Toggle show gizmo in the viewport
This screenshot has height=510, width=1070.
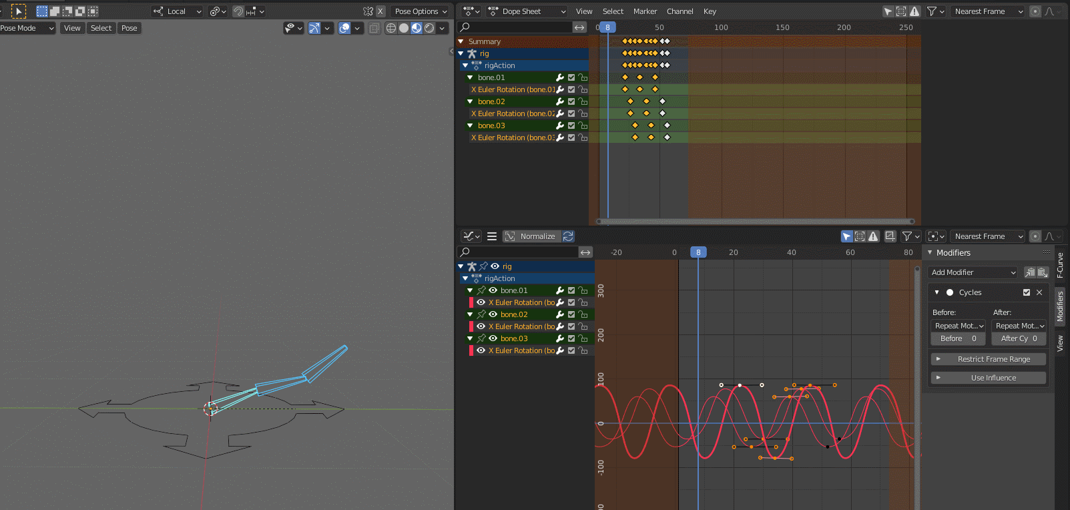tap(314, 28)
